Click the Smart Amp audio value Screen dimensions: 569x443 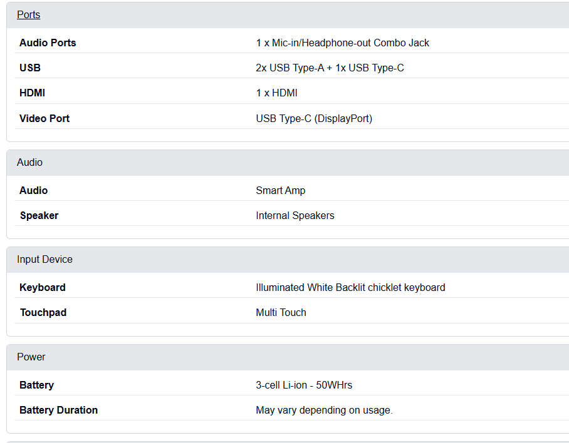(280, 190)
